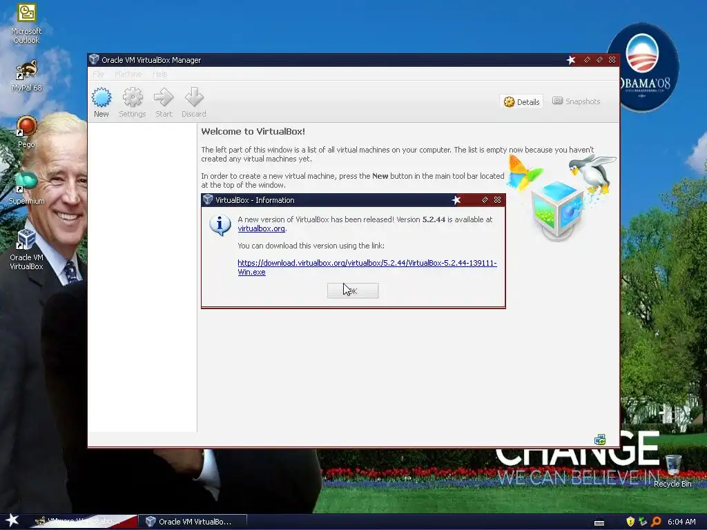This screenshot has width=707, height=530.
Task: Click the orange magnifier tray icon
Action: (656, 522)
